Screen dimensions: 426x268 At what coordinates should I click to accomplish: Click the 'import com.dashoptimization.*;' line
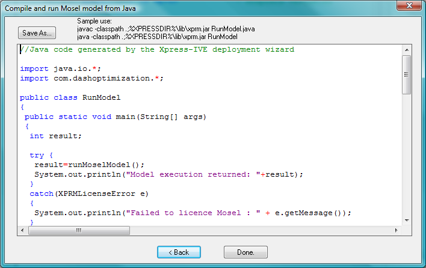91,79
